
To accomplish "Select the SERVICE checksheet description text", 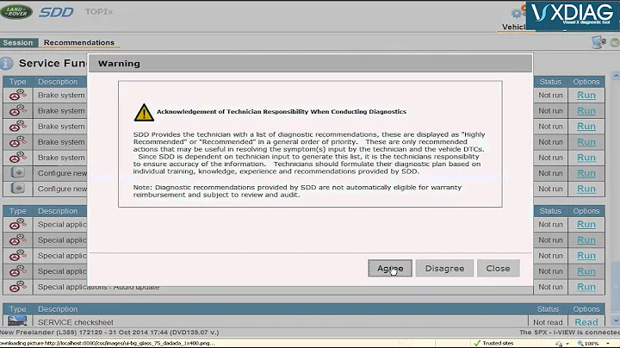I will [76, 322].
